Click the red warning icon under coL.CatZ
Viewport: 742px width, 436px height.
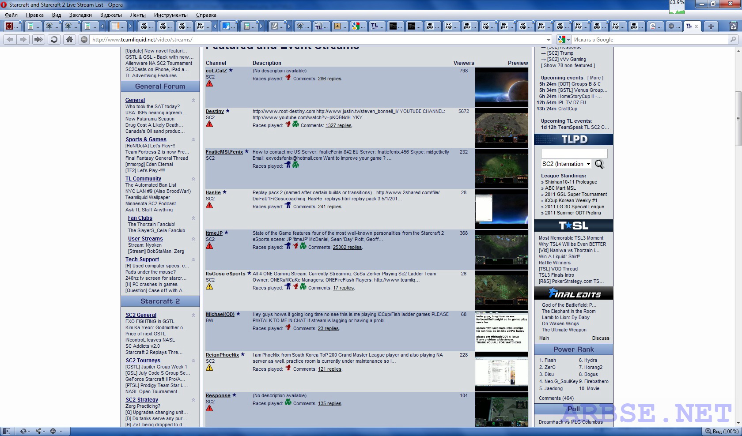pos(209,83)
